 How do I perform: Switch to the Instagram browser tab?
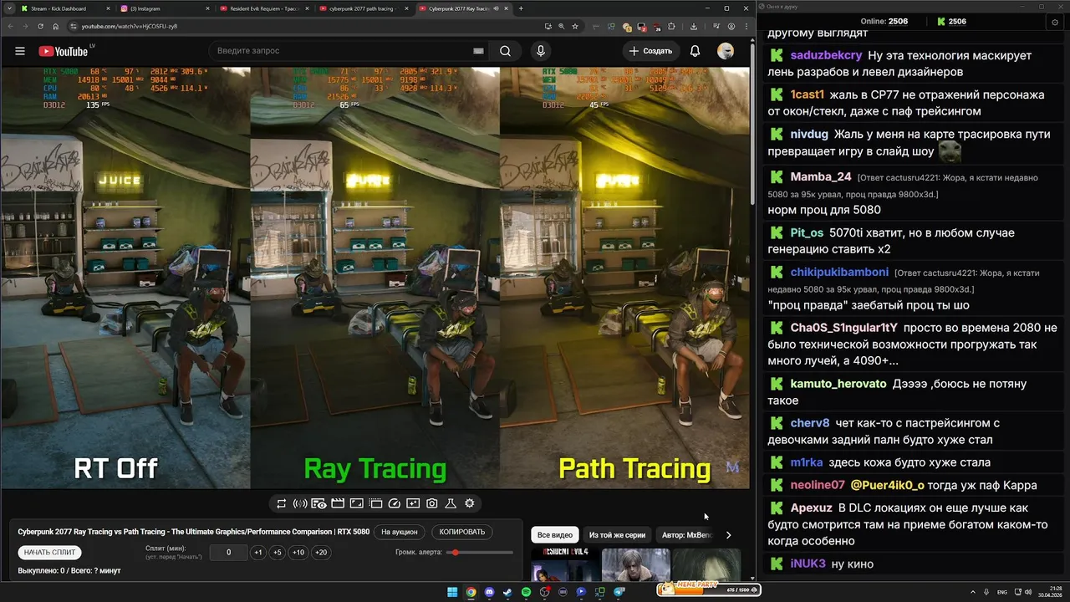166,8
